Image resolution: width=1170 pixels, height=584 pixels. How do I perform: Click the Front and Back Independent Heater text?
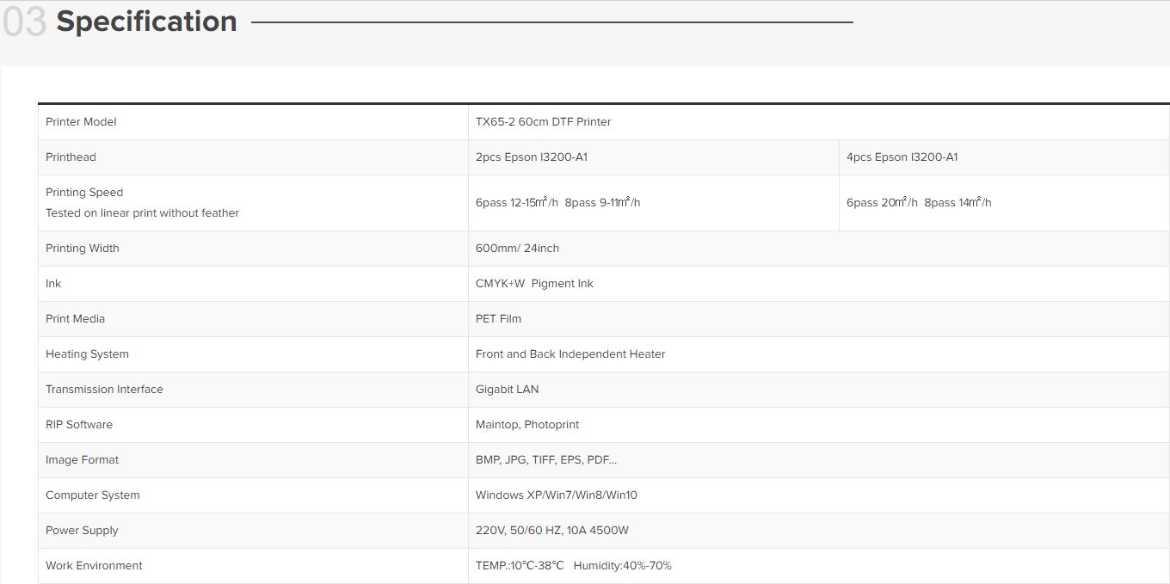coord(570,354)
